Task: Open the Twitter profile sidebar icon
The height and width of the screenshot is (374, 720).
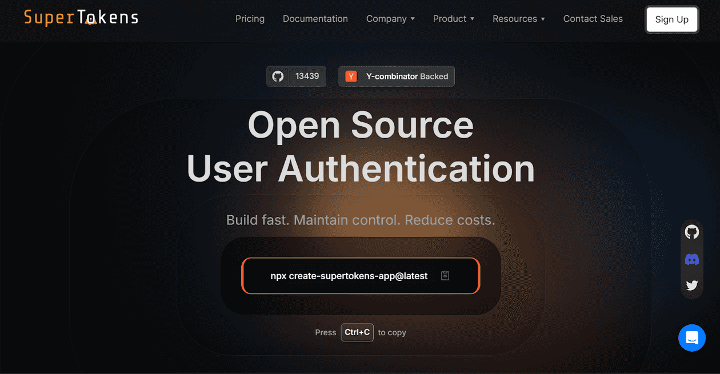Action: click(x=692, y=285)
